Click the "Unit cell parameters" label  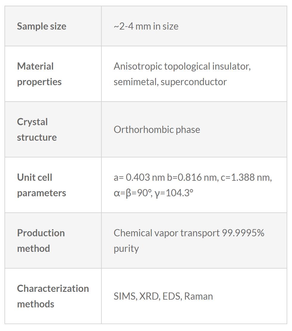(x=41, y=185)
